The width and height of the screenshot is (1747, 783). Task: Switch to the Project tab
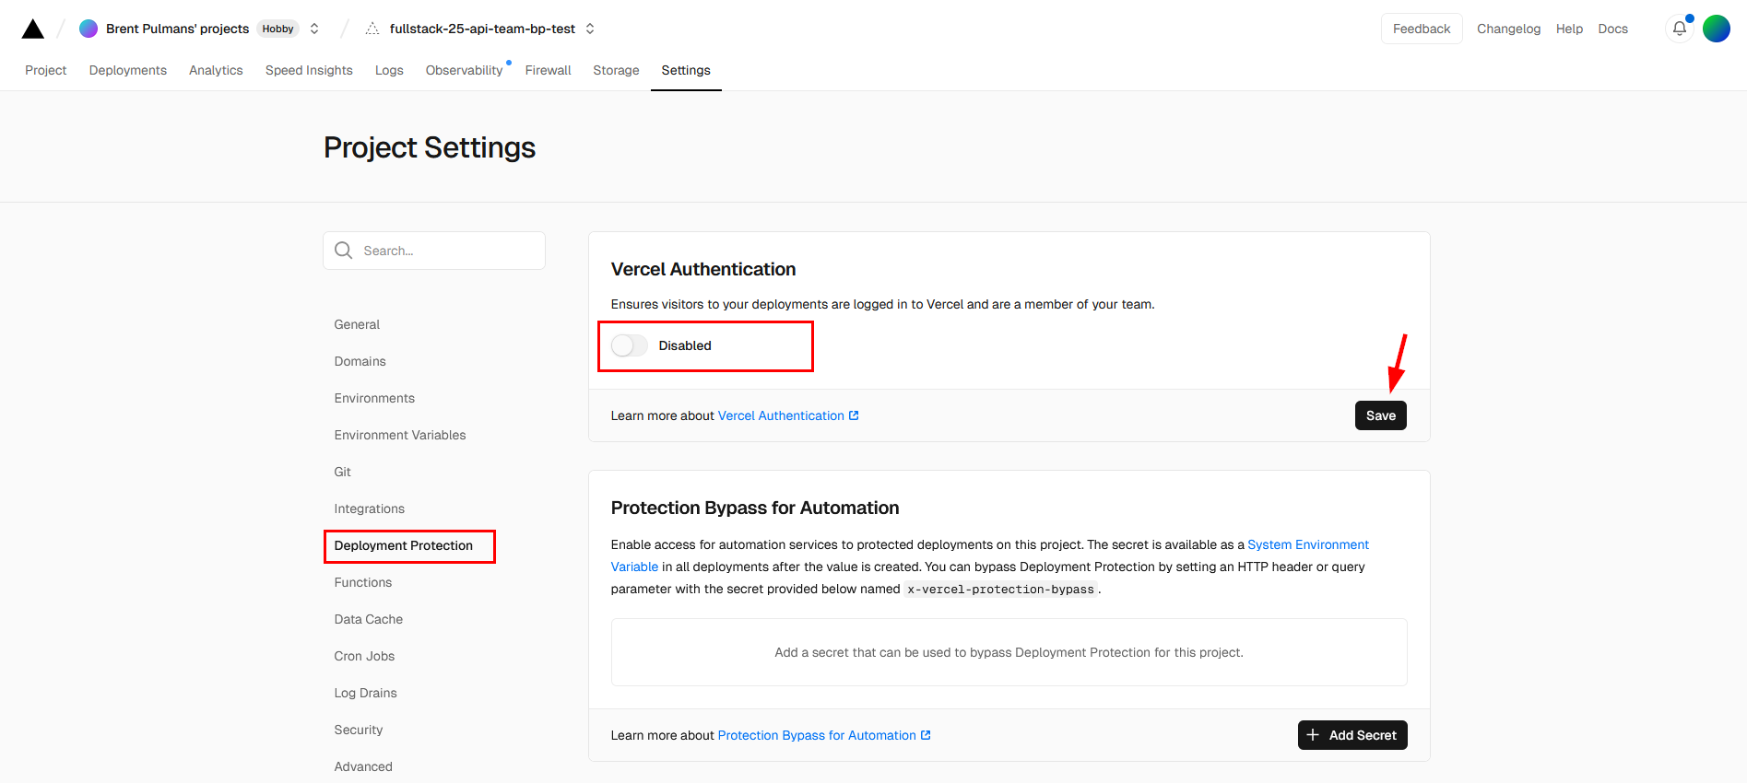tap(46, 70)
